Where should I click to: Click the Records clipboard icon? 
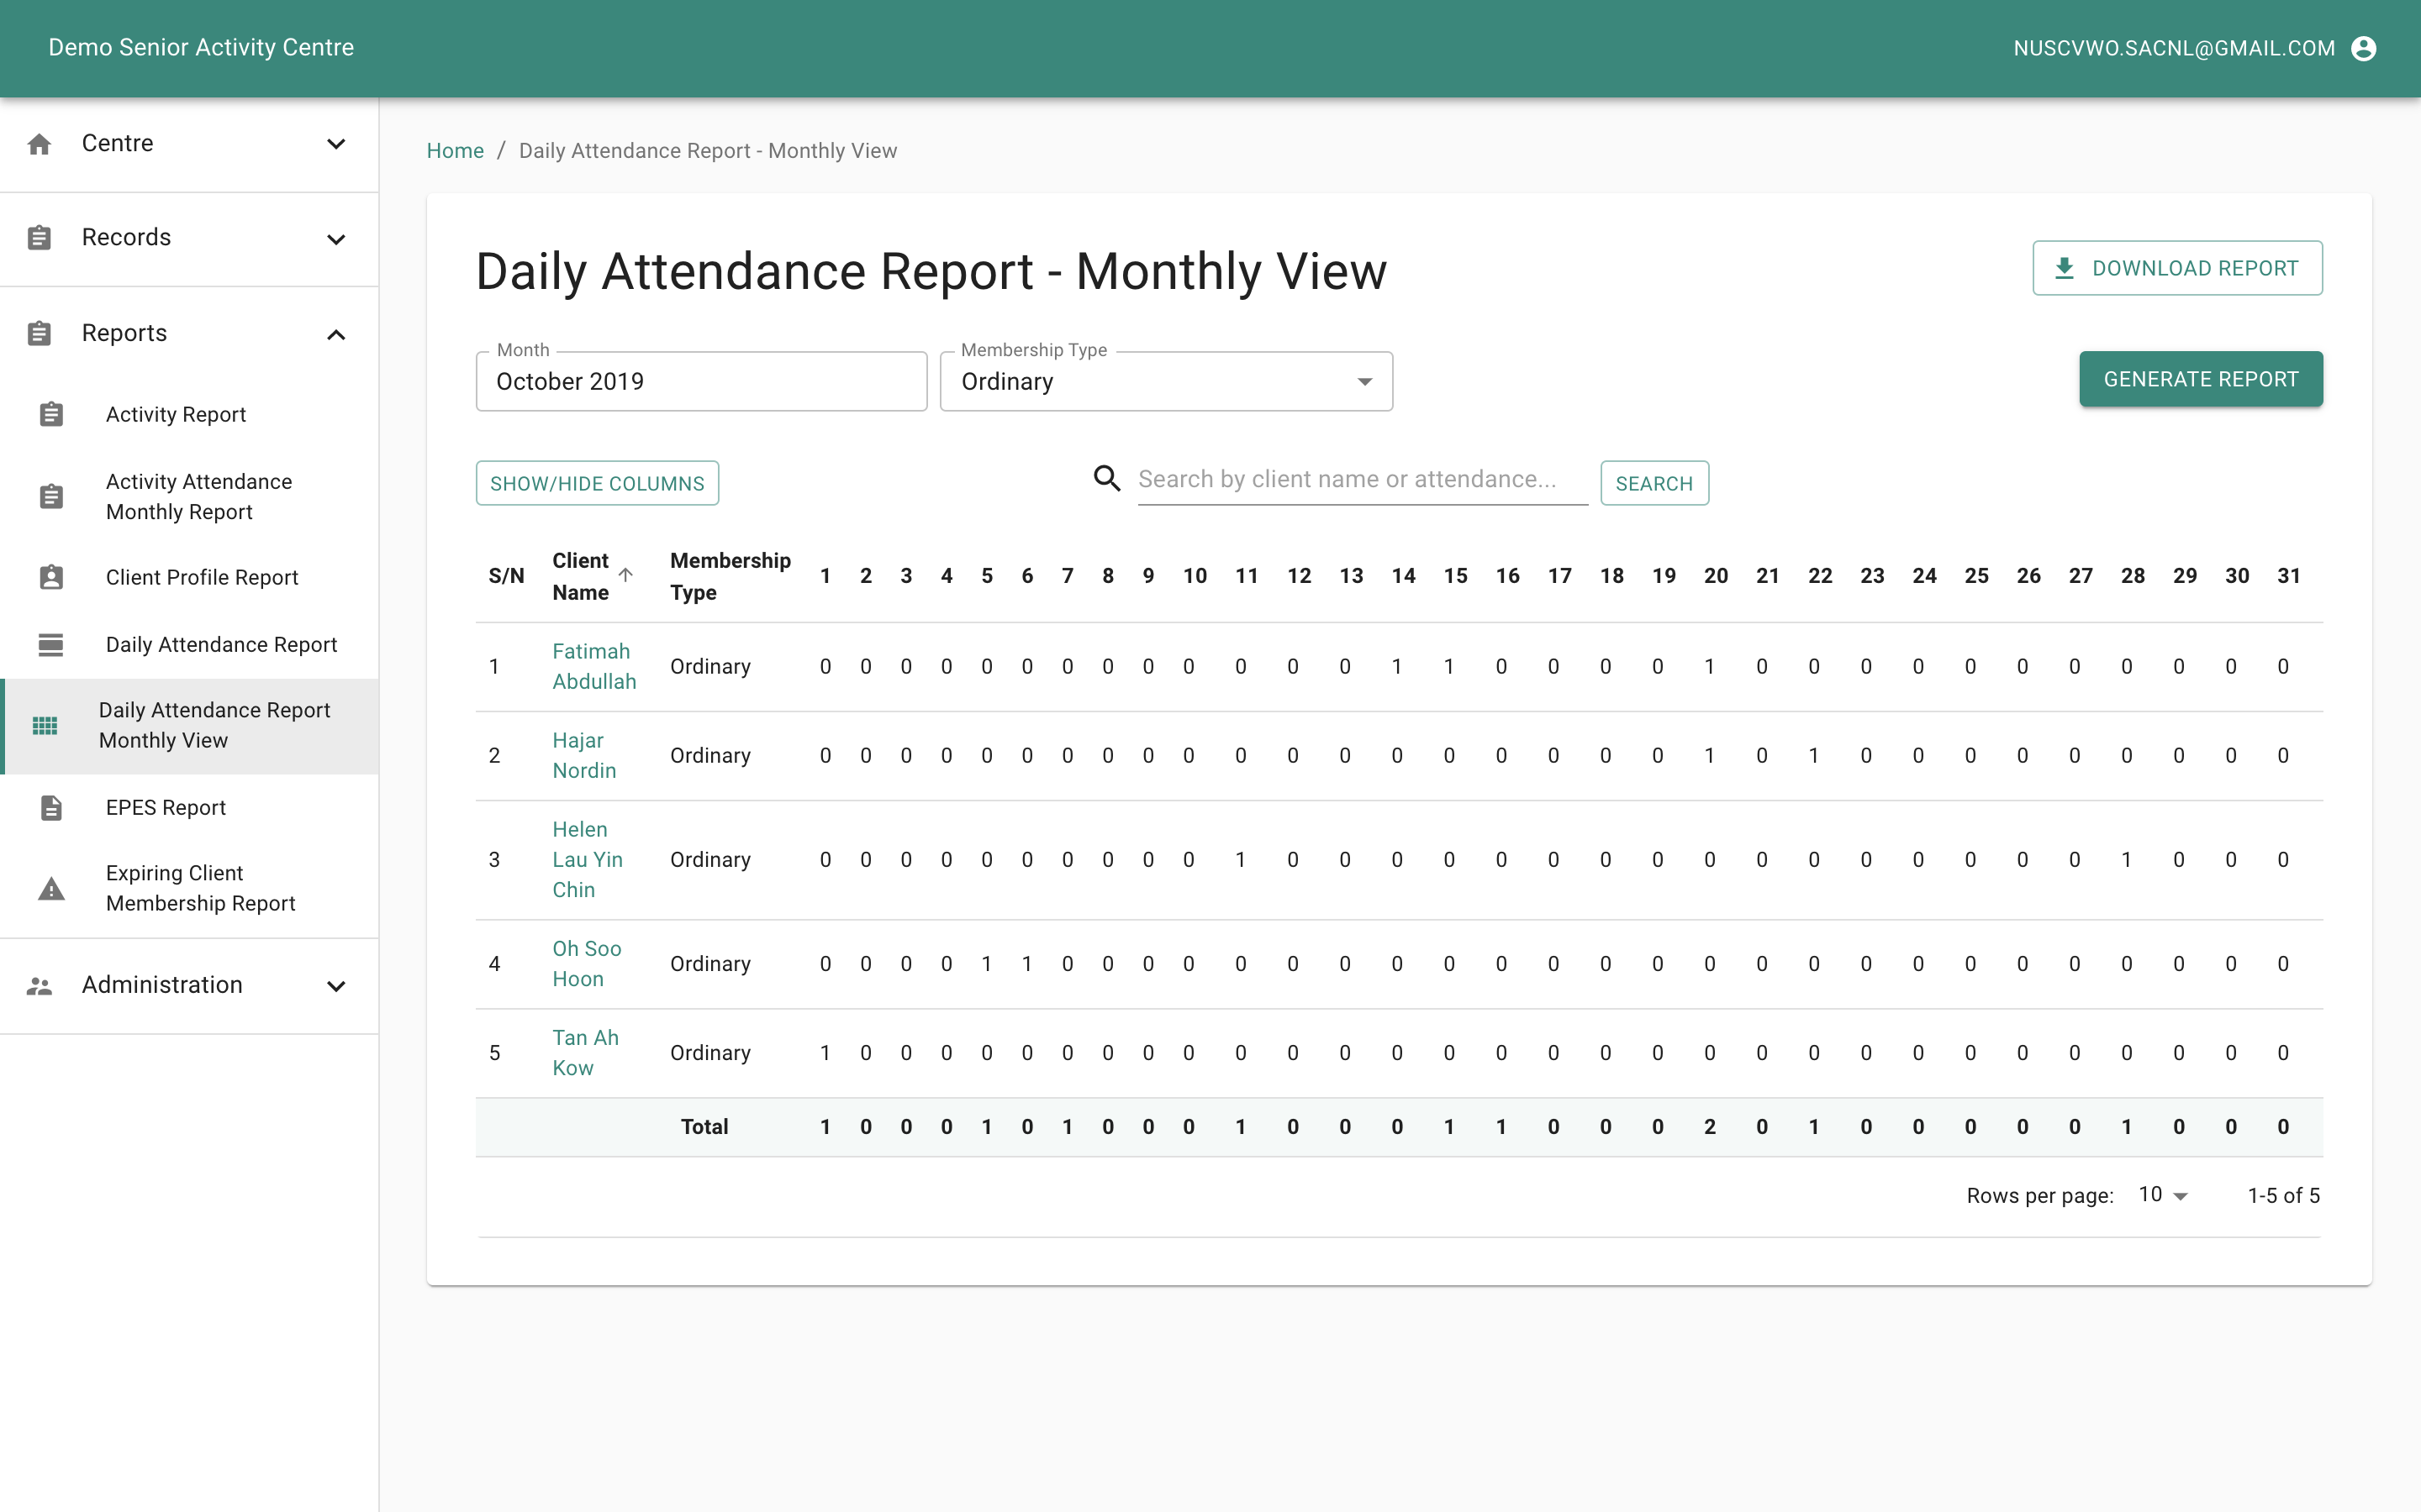(x=39, y=238)
